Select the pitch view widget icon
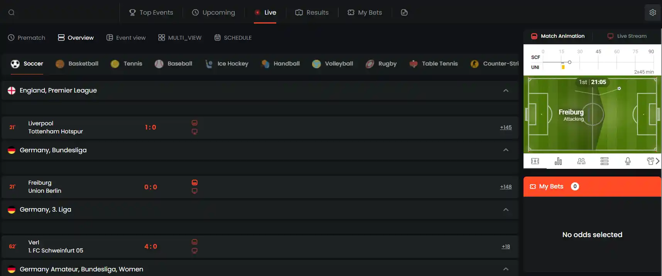The image size is (662, 276). (x=535, y=161)
